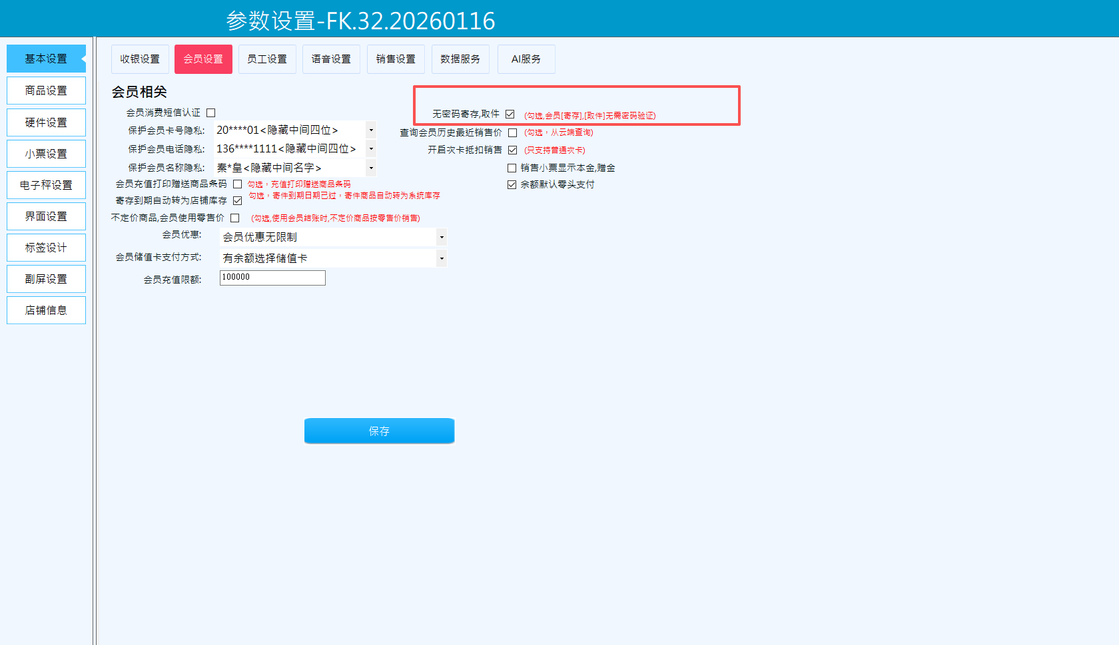This screenshot has height=645, width=1119.
Task: Uncheck 无密码寄存,取件 option
Action: coord(510,114)
